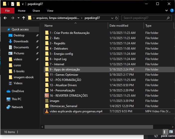This screenshot has height=139, width=175.
Task: Switch to the View ribbon tab
Action: tap(50, 11)
